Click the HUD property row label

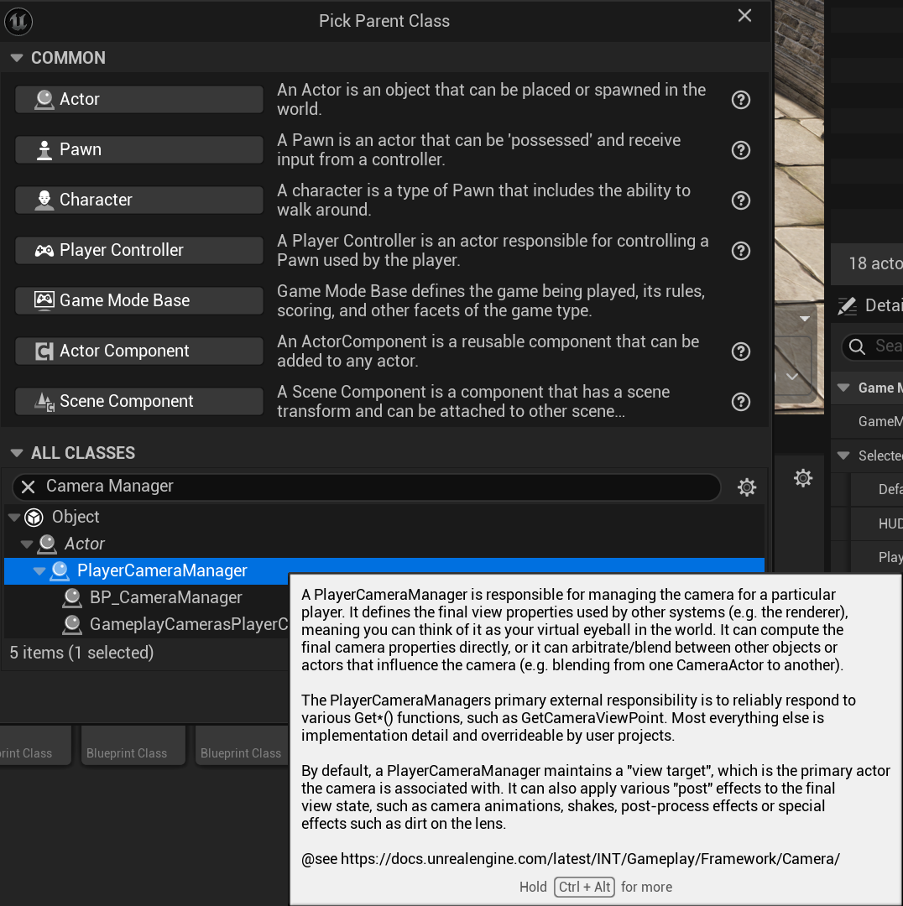tap(890, 523)
